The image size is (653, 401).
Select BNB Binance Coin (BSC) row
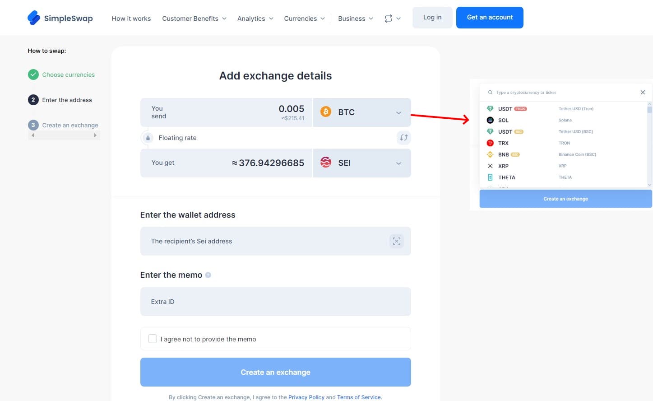(x=564, y=154)
